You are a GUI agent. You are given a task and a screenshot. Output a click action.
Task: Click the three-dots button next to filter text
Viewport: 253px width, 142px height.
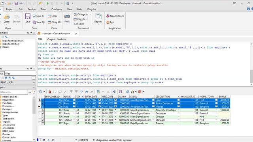[x=30, y=92]
